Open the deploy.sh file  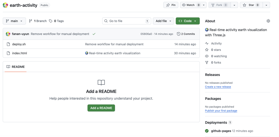click(19, 44)
